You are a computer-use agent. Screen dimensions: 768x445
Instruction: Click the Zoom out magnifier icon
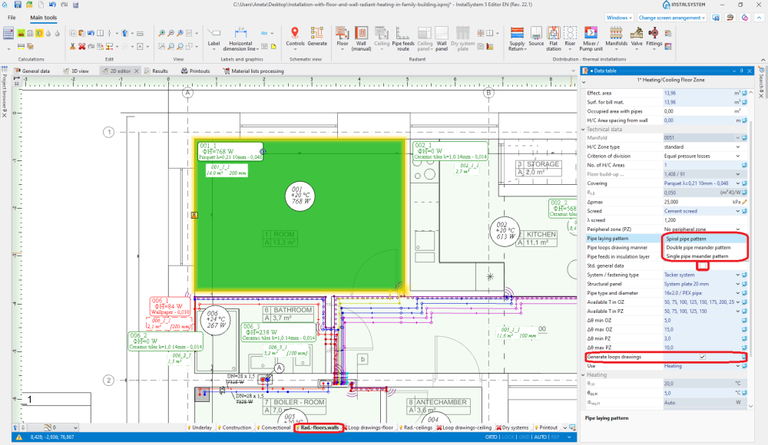171,33
